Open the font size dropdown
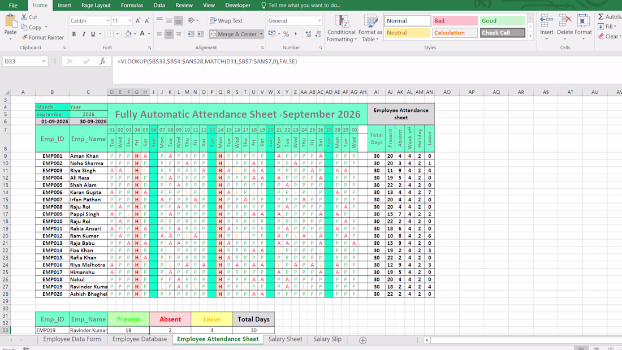 point(129,20)
